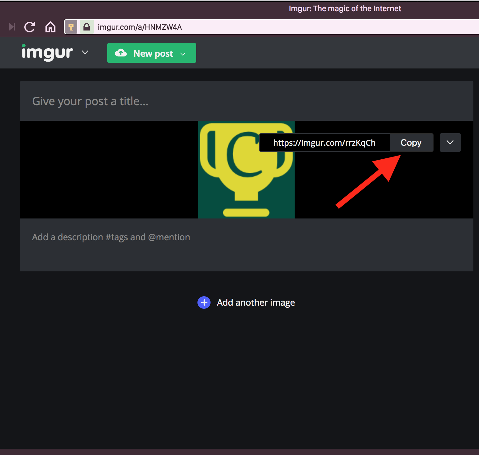
Task: Open the image options chevron beside Copy
Action: pyautogui.click(x=450, y=143)
